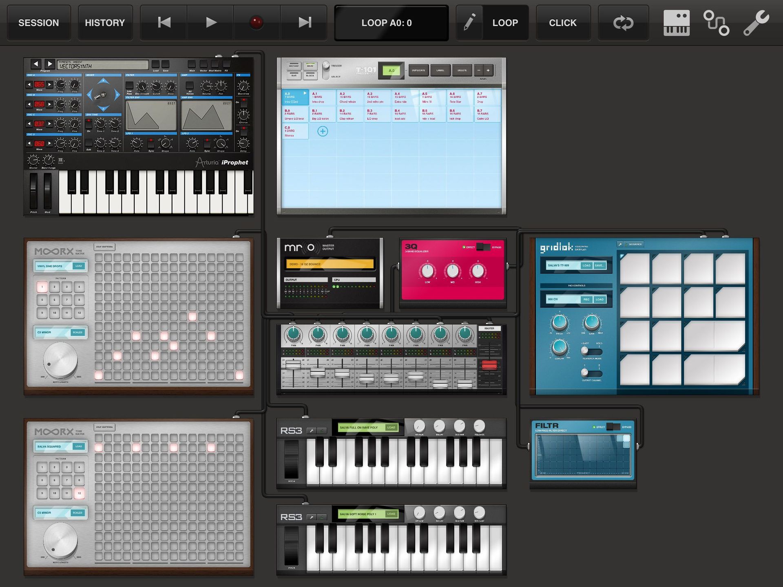Jump to start with the rewind button

point(164,23)
